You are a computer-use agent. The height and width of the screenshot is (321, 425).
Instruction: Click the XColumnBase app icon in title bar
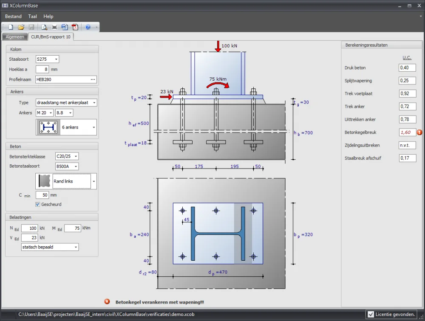point(5,6)
